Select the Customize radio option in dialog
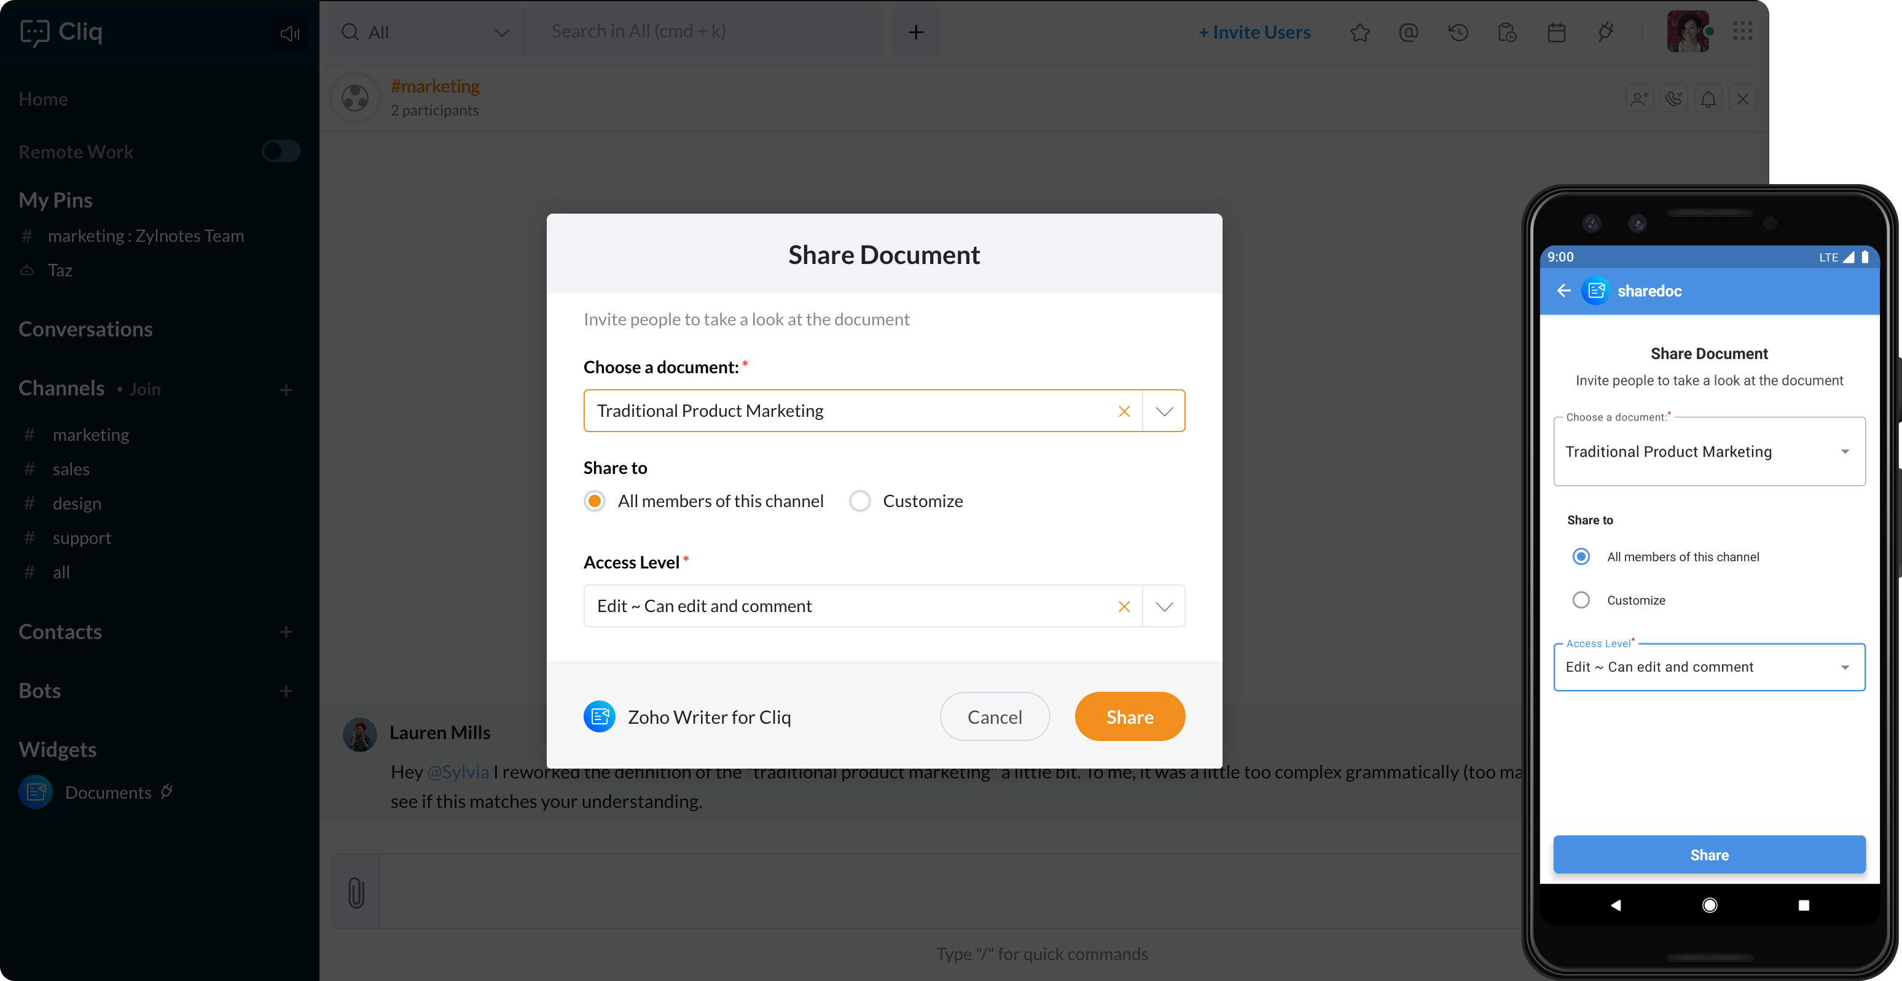Viewport: 1902px width, 981px height. click(859, 502)
